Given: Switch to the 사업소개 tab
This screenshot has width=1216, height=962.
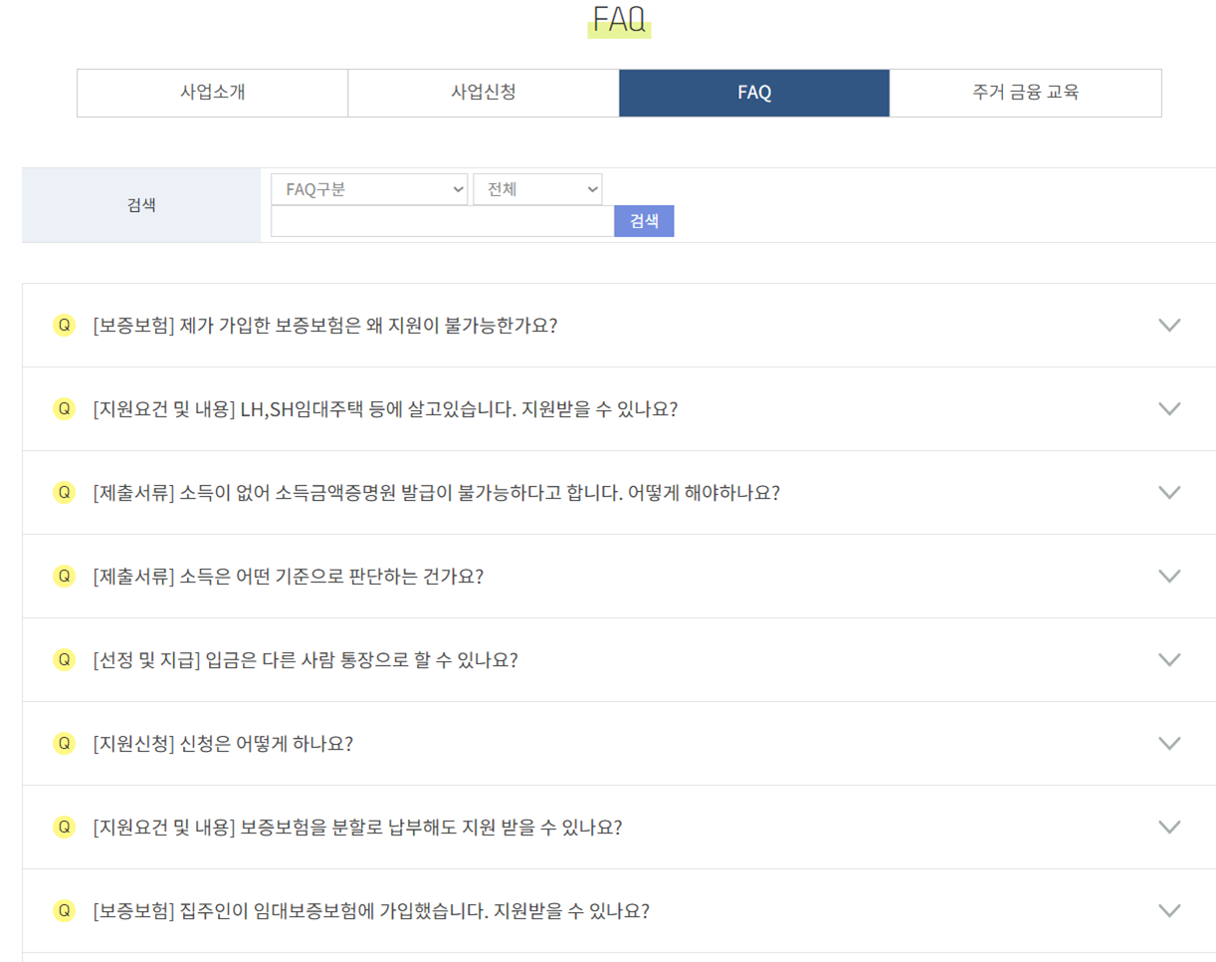Looking at the screenshot, I should pos(212,93).
